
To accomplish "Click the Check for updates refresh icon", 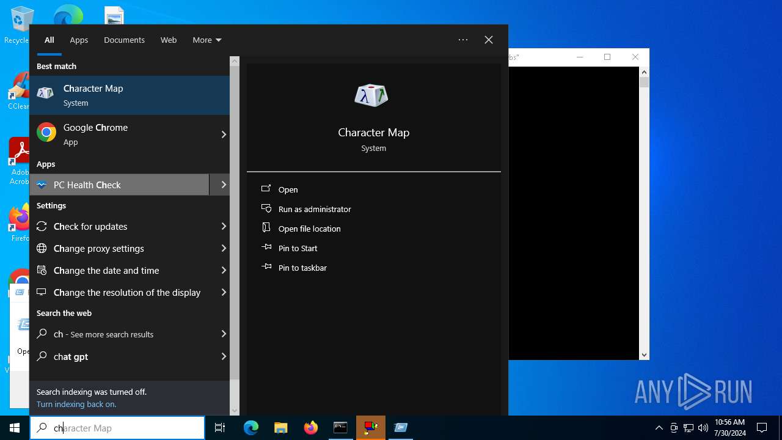I will coord(42,227).
